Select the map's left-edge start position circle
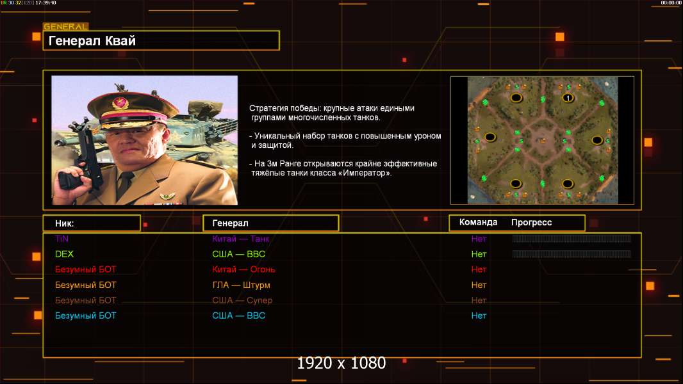The image size is (683, 384). [x=490, y=138]
